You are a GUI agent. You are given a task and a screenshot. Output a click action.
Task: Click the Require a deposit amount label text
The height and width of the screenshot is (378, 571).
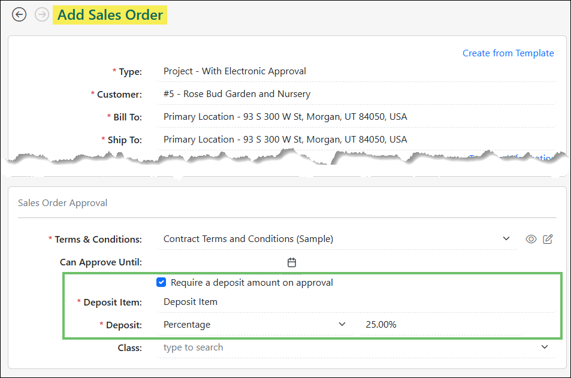tap(252, 283)
